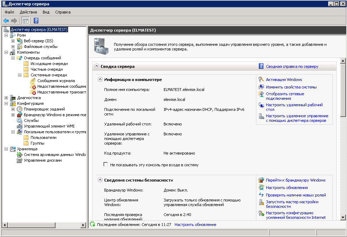Click the Управление дисками icon
This screenshot has height=237, width=347.
20,160
